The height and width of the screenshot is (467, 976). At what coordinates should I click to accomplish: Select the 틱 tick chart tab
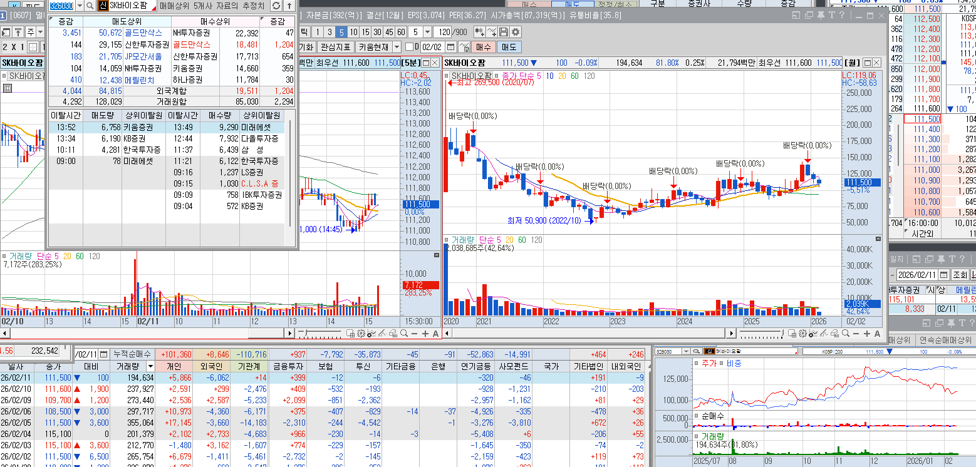click(304, 32)
